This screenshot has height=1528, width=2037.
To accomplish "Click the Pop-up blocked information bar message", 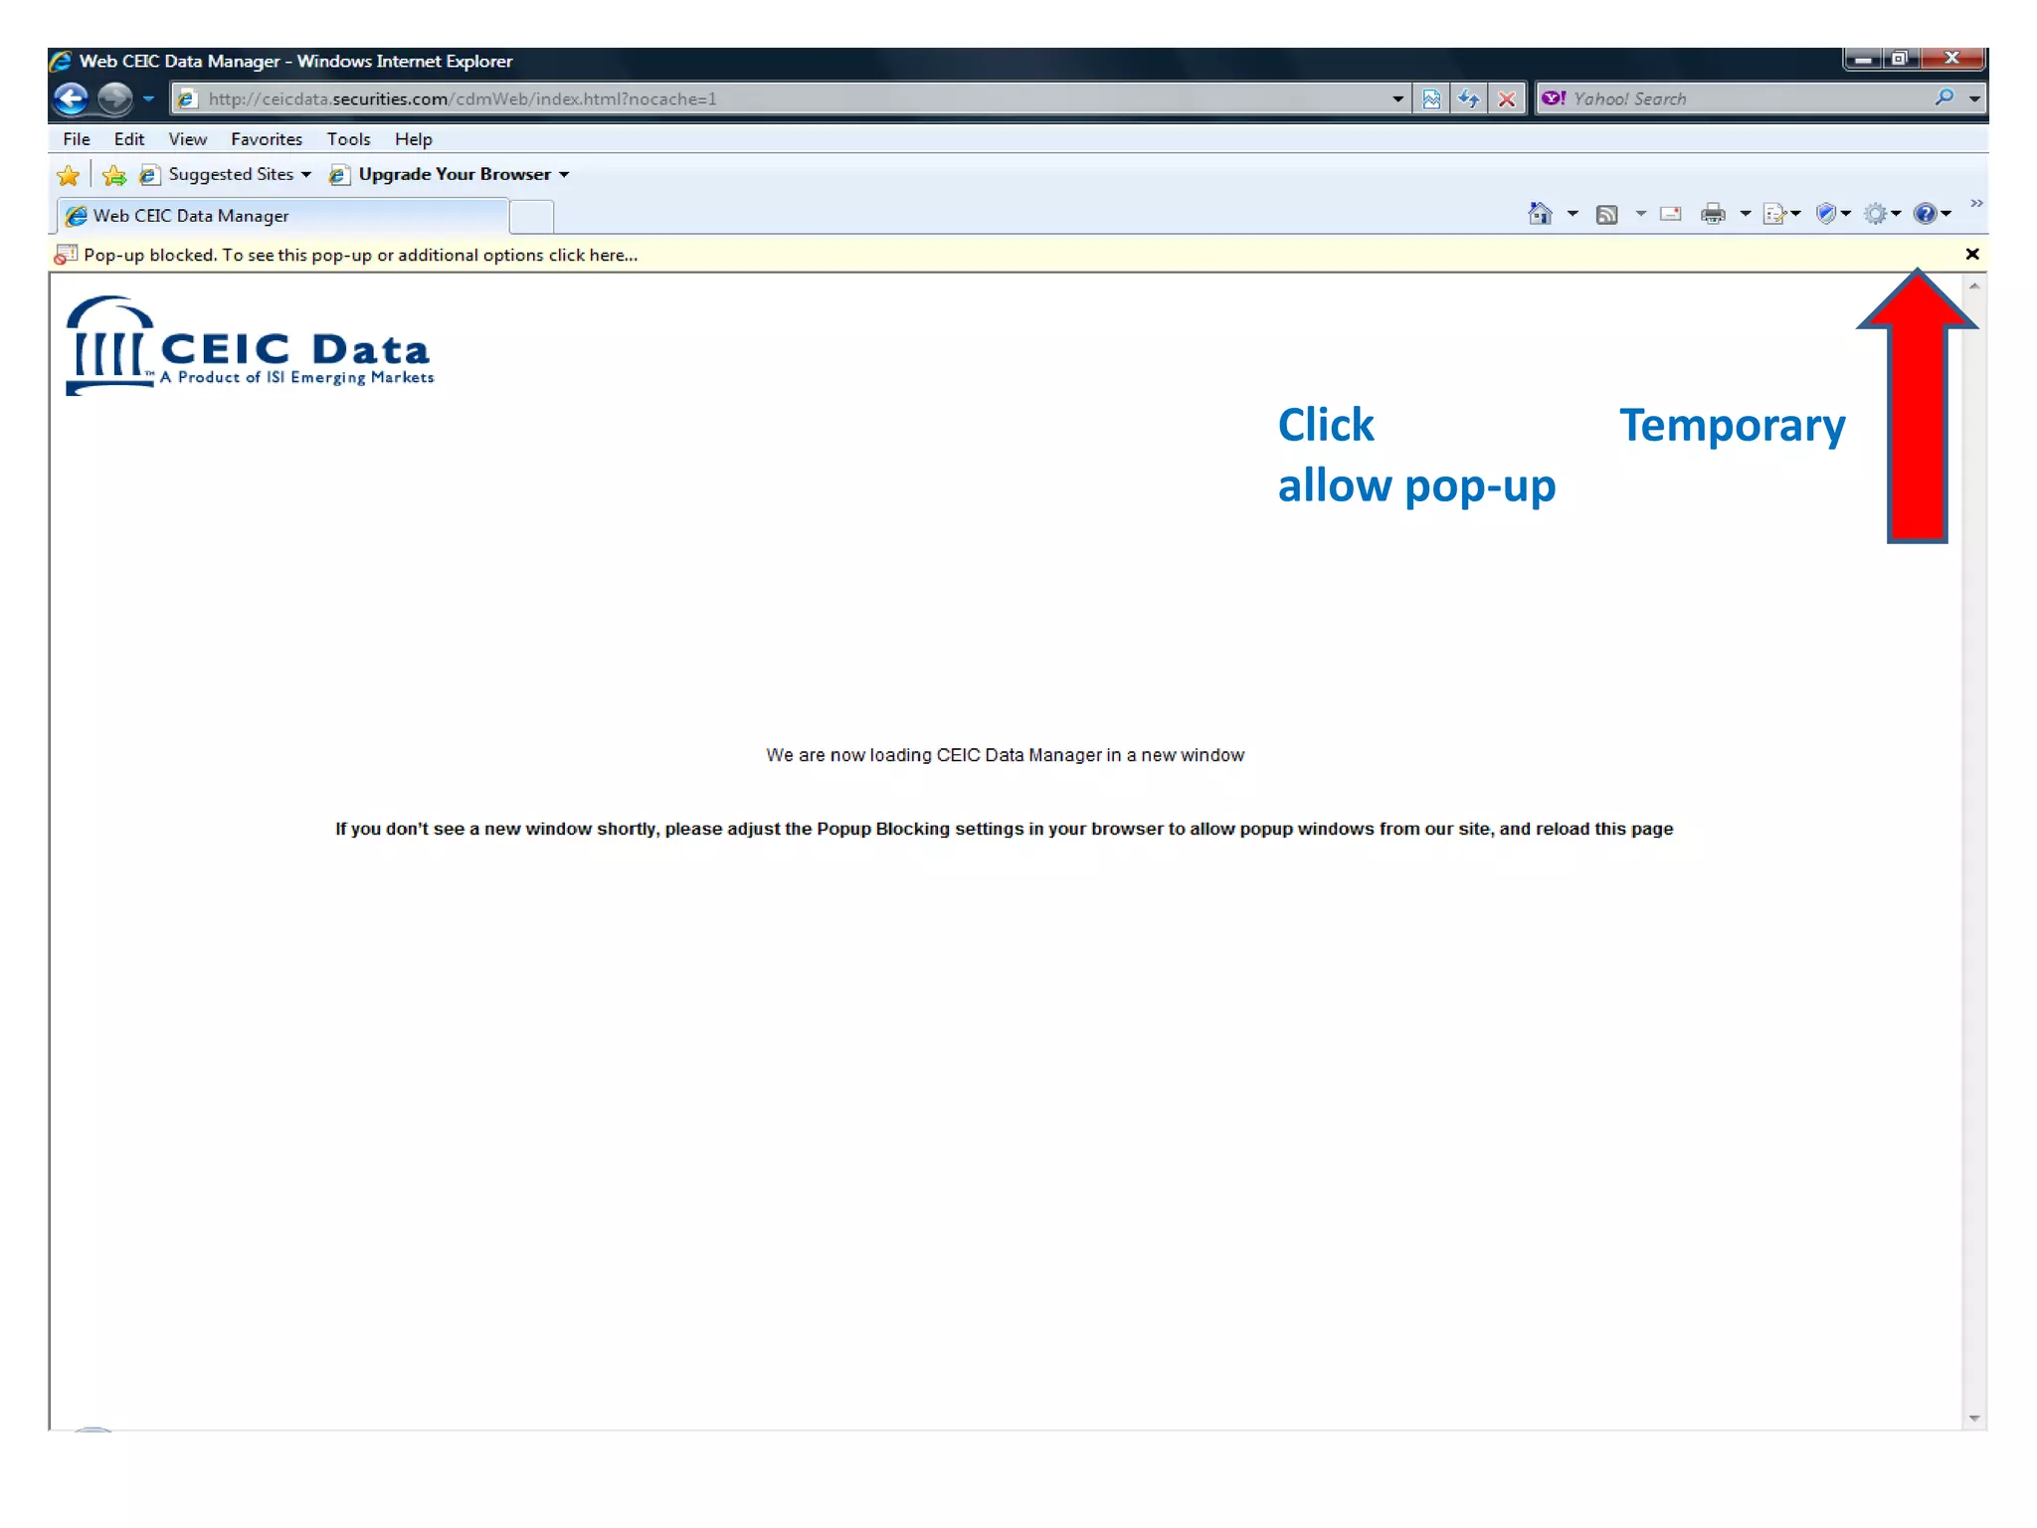I will click(x=361, y=255).
